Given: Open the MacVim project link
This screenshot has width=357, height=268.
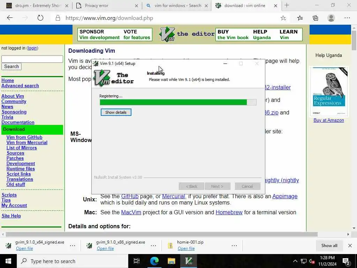Looking at the screenshot, I should click(x=131, y=213).
